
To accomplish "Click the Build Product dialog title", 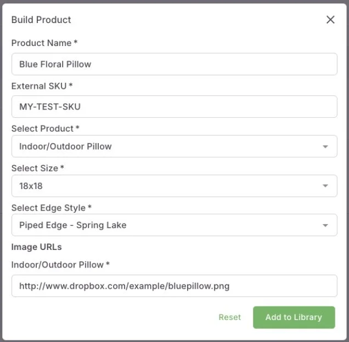I will pos(41,20).
